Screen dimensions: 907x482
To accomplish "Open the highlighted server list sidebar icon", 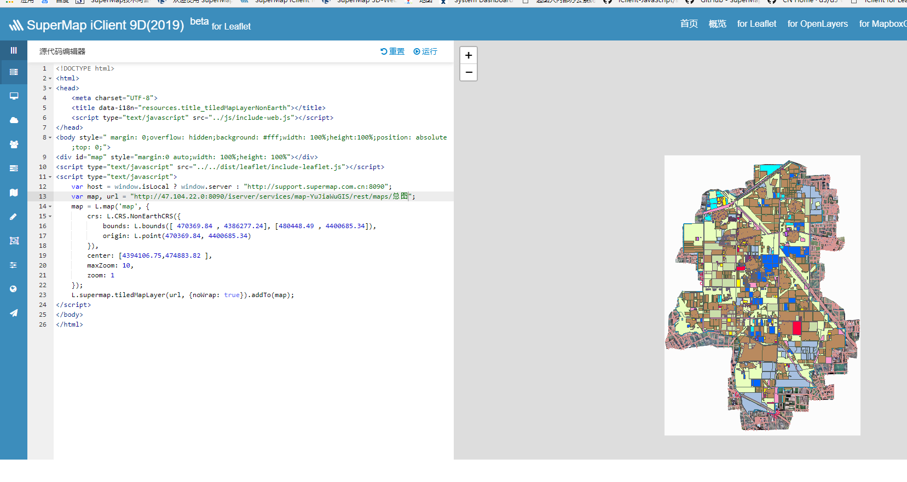I will point(14,72).
